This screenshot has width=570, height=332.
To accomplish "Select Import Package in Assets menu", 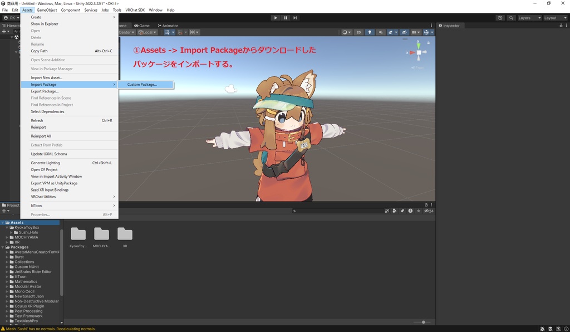I will (70, 84).
